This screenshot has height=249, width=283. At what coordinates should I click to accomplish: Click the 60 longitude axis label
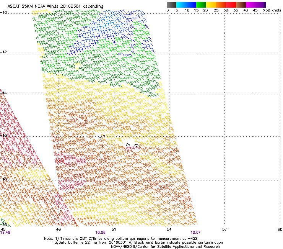coord(280,229)
